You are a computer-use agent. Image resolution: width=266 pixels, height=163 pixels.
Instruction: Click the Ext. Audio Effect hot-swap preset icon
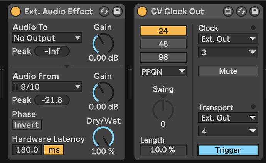coord(104,12)
